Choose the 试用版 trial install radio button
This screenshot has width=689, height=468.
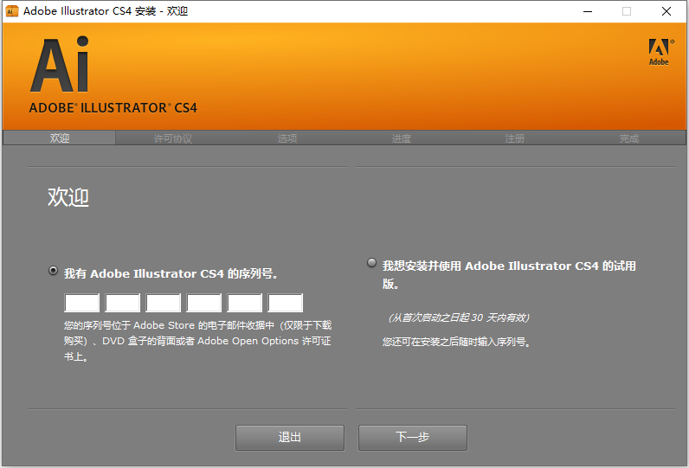click(371, 262)
